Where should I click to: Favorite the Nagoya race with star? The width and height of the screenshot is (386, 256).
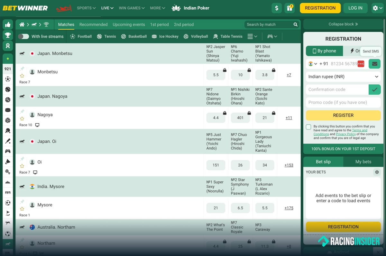pos(22,119)
